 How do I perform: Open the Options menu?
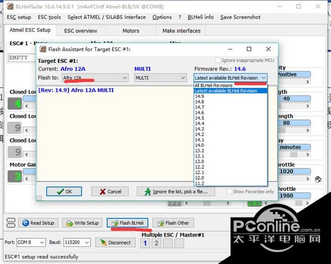click(162, 17)
